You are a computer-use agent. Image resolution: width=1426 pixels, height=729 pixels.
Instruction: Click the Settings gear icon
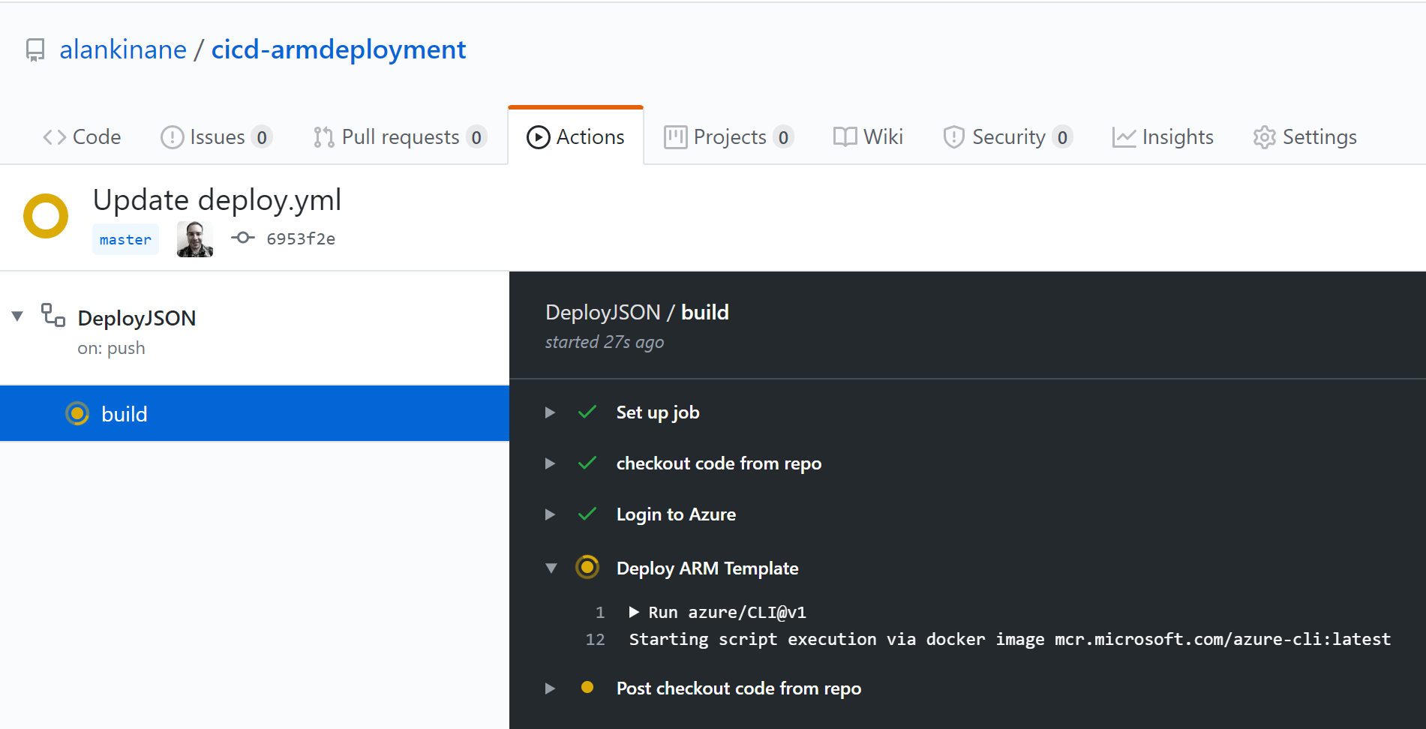[x=1264, y=137]
